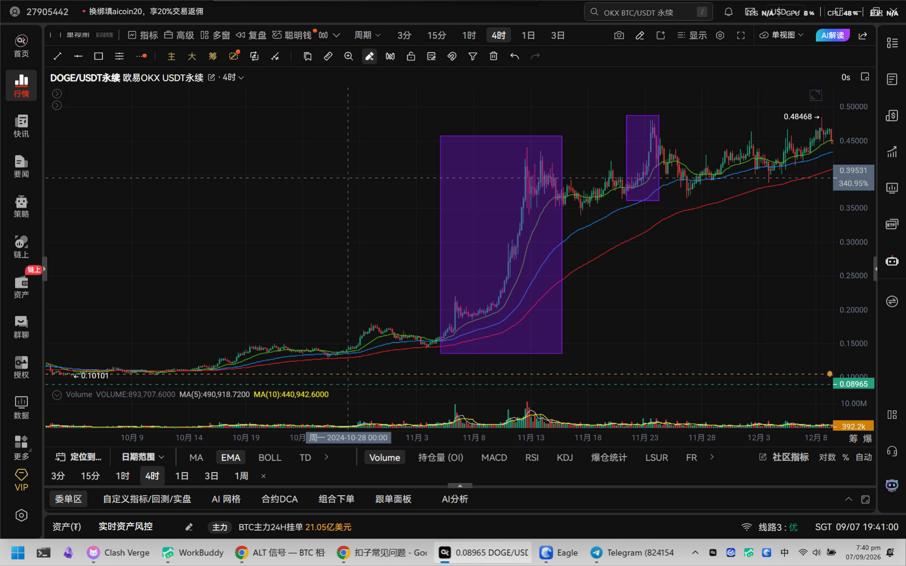Screen dimensions: 906x566
Task: Open the 4时 interval dropdown beside chart title
Action: coord(233,77)
